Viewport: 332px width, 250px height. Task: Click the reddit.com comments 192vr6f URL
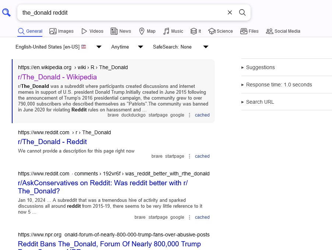(x=114, y=174)
